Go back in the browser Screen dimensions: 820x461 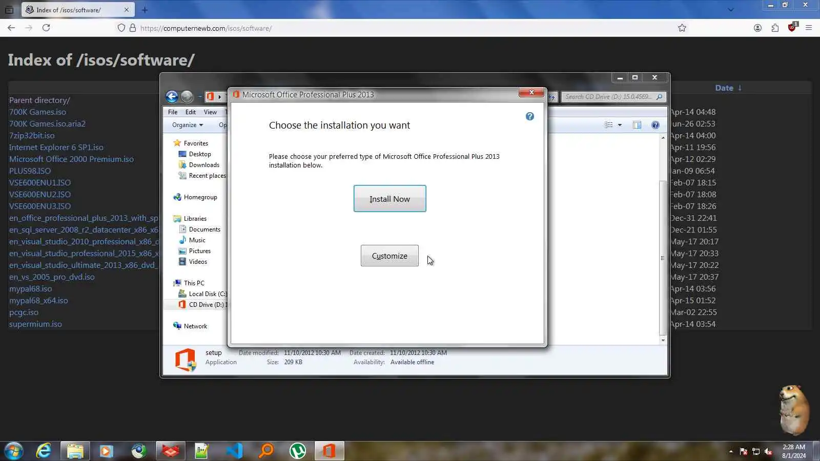(11, 28)
